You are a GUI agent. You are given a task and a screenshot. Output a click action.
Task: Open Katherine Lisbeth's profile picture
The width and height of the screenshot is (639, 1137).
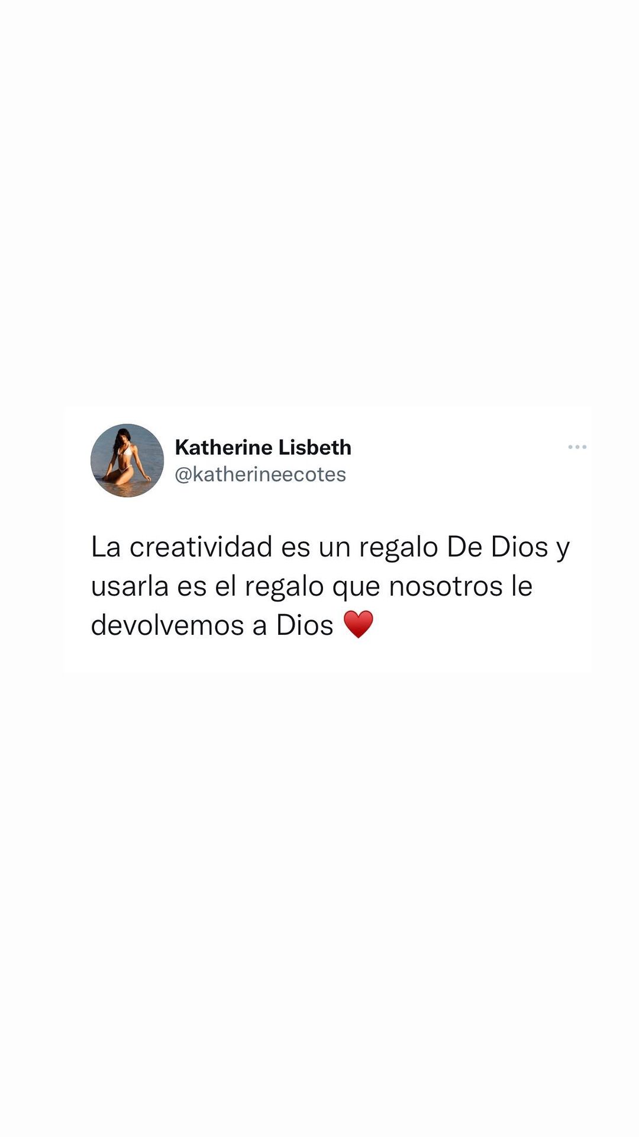click(127, 460)
